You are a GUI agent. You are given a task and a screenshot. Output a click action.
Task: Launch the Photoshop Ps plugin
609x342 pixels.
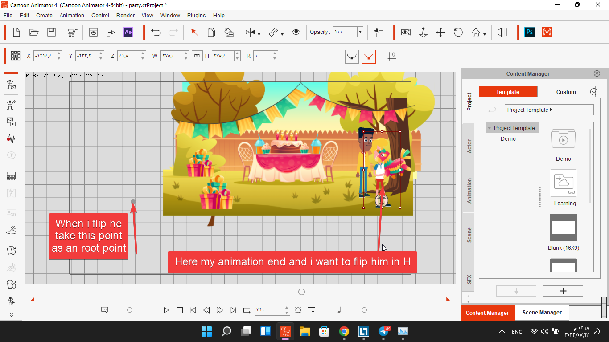click(530, 32)
